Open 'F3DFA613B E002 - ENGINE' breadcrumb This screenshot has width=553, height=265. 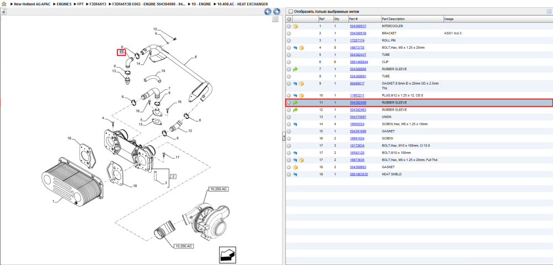pyautogui.click(x=149, y=4)
